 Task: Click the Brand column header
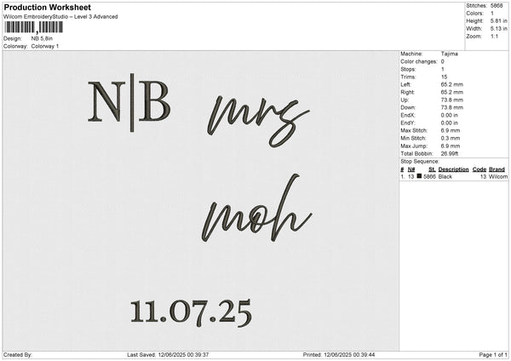pyautogui.click(x=497, y=169)
